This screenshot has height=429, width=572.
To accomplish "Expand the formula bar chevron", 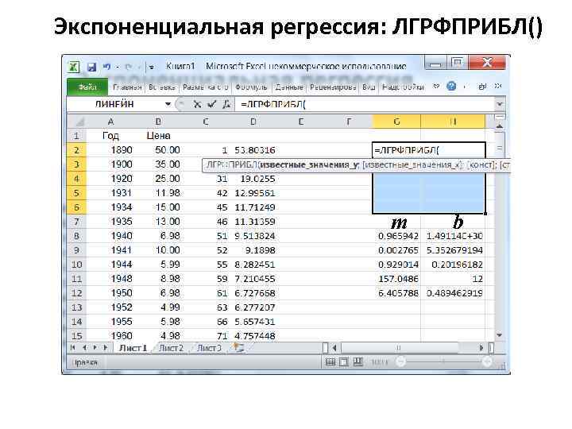I will click(x=500, y=105).
